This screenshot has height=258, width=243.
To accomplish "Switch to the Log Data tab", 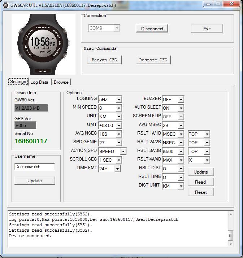I will pos(39,82).
